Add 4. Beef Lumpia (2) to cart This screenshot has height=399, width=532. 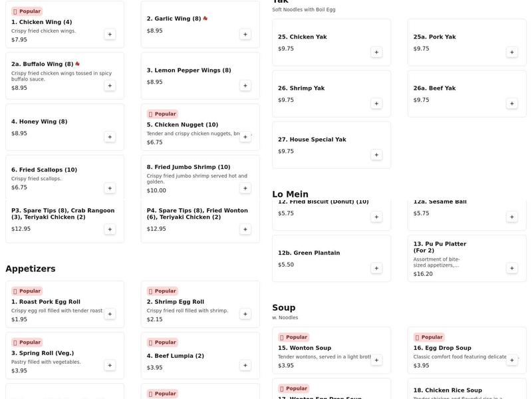245,365
